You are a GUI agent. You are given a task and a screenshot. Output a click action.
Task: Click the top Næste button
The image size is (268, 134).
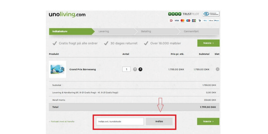tap(208, 43)
